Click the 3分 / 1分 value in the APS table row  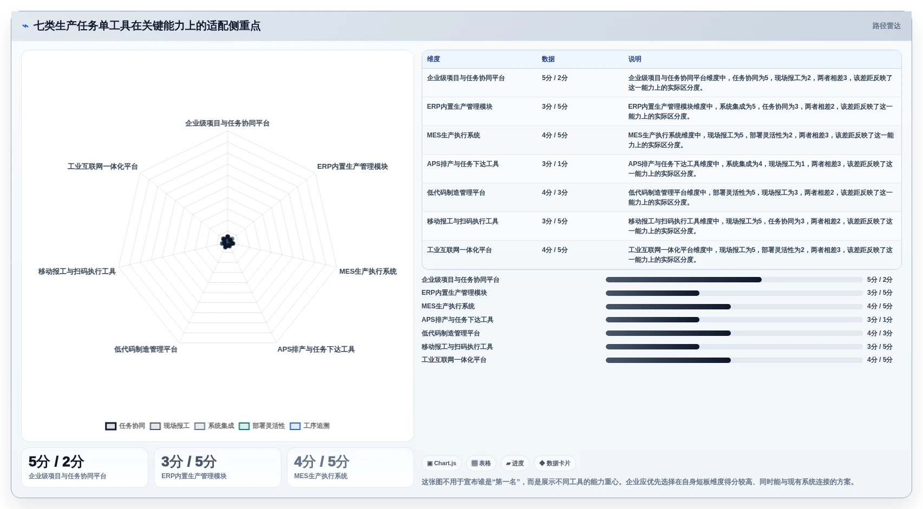pyautogui.click(x=555, y=164)
